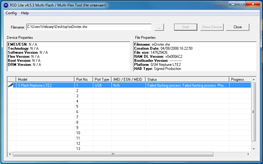
Task: Click the Port No. column header
Action: pyautogui.click(x=84, y=80)
